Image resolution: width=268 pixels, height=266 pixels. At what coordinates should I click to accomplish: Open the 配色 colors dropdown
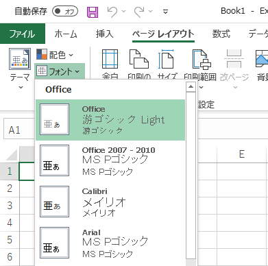(55, 55)
